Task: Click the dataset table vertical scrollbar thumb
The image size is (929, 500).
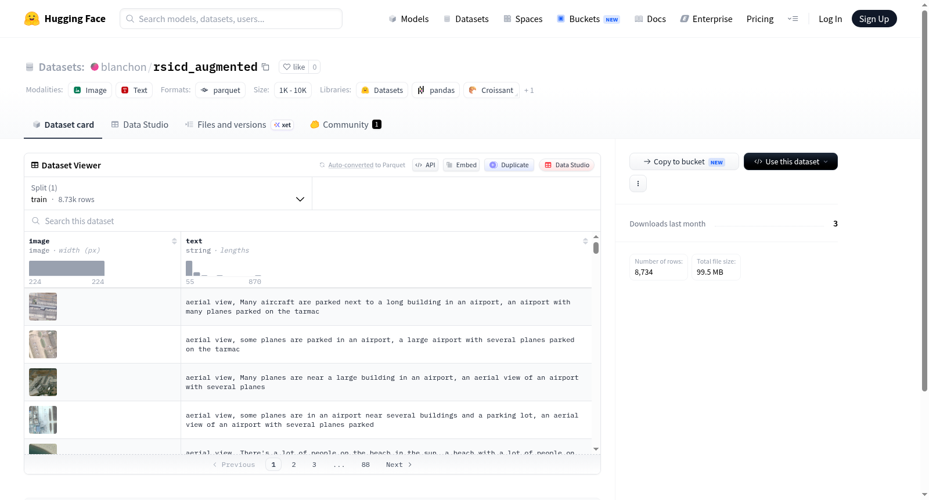Action: pos(596,248)
